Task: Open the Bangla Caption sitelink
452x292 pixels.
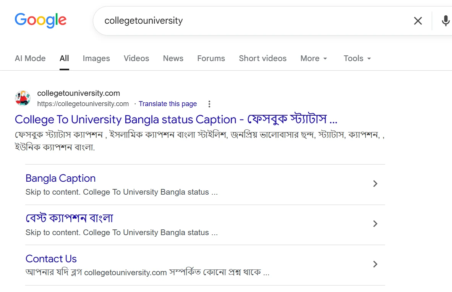Action: click(60, 178)
